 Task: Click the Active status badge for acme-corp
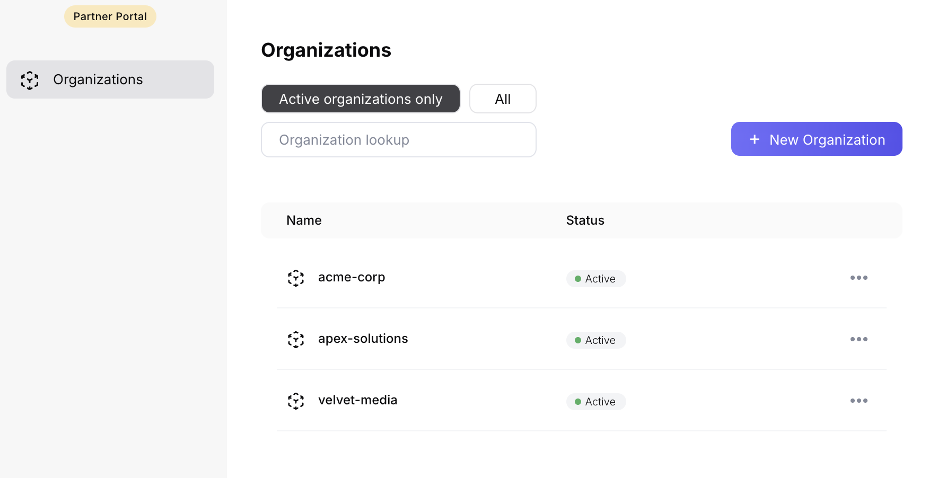[595, 279]
